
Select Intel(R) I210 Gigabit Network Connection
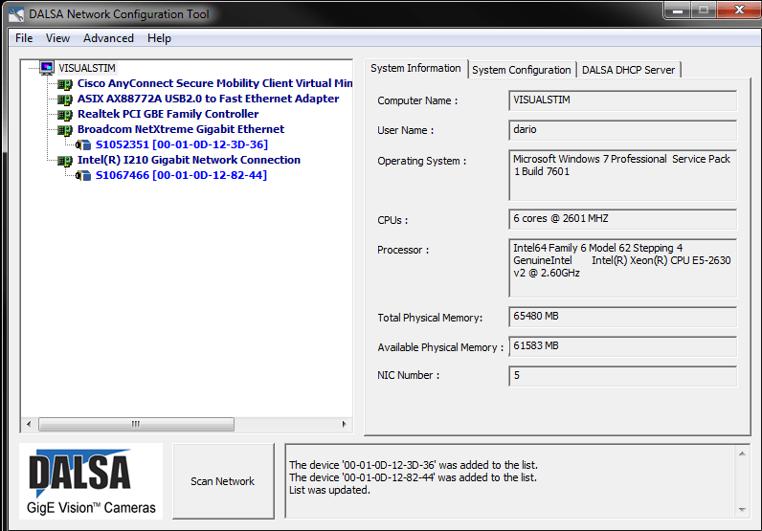[189, 160]
